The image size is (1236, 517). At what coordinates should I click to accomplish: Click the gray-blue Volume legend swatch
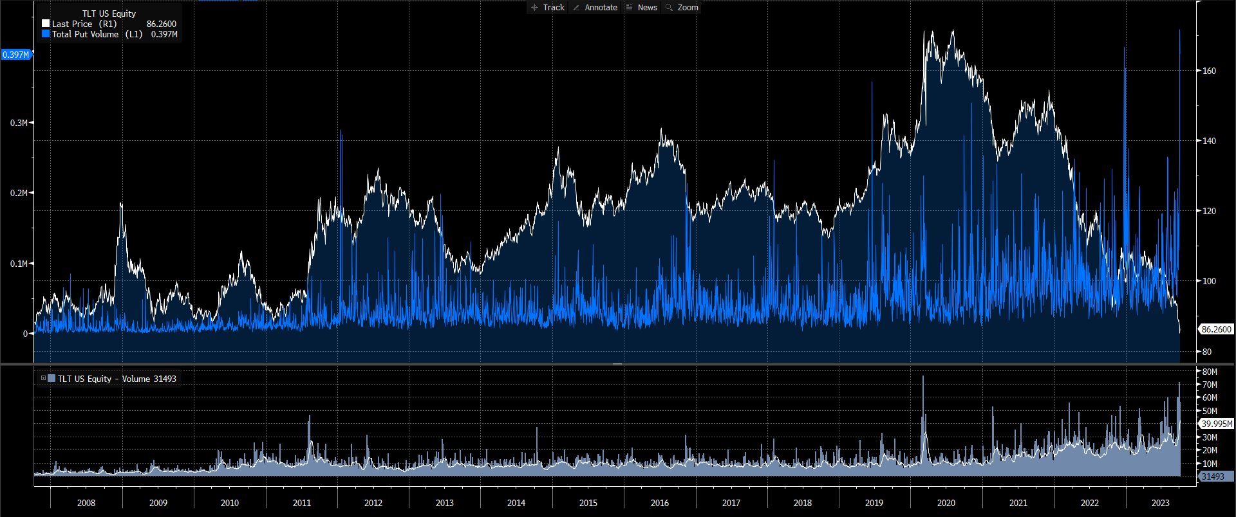coord(51,379)
